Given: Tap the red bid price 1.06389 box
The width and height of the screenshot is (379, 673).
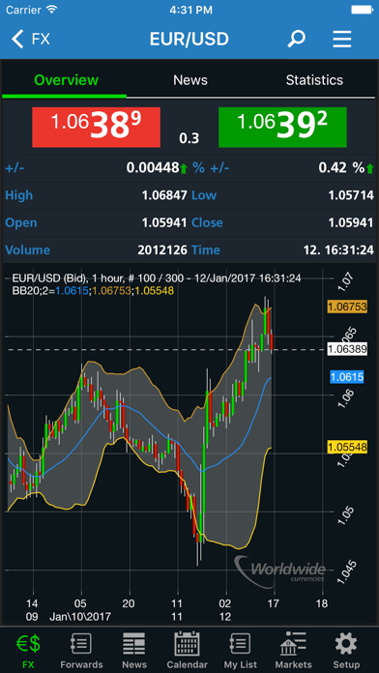Looking at the screenshot, I should 96,127.
